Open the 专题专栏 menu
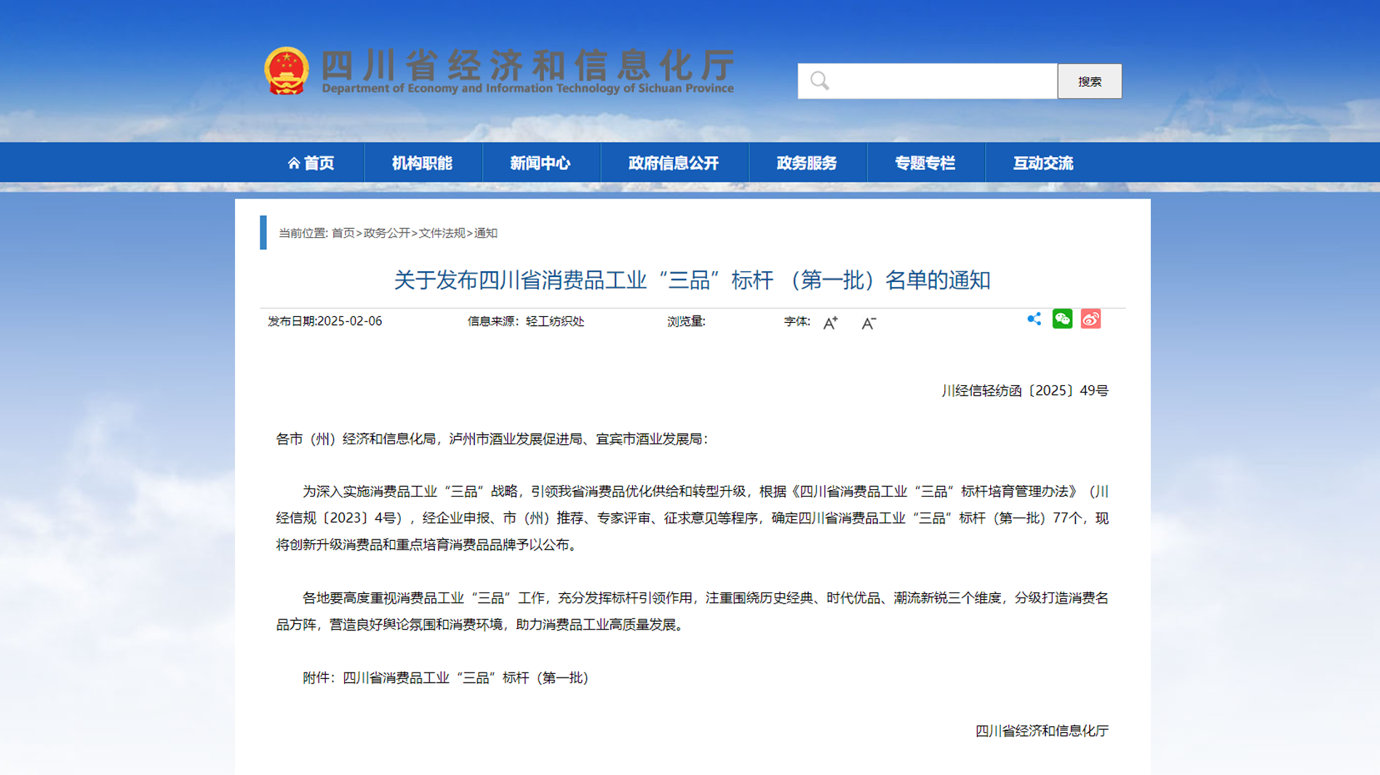 tap(925, 163)
